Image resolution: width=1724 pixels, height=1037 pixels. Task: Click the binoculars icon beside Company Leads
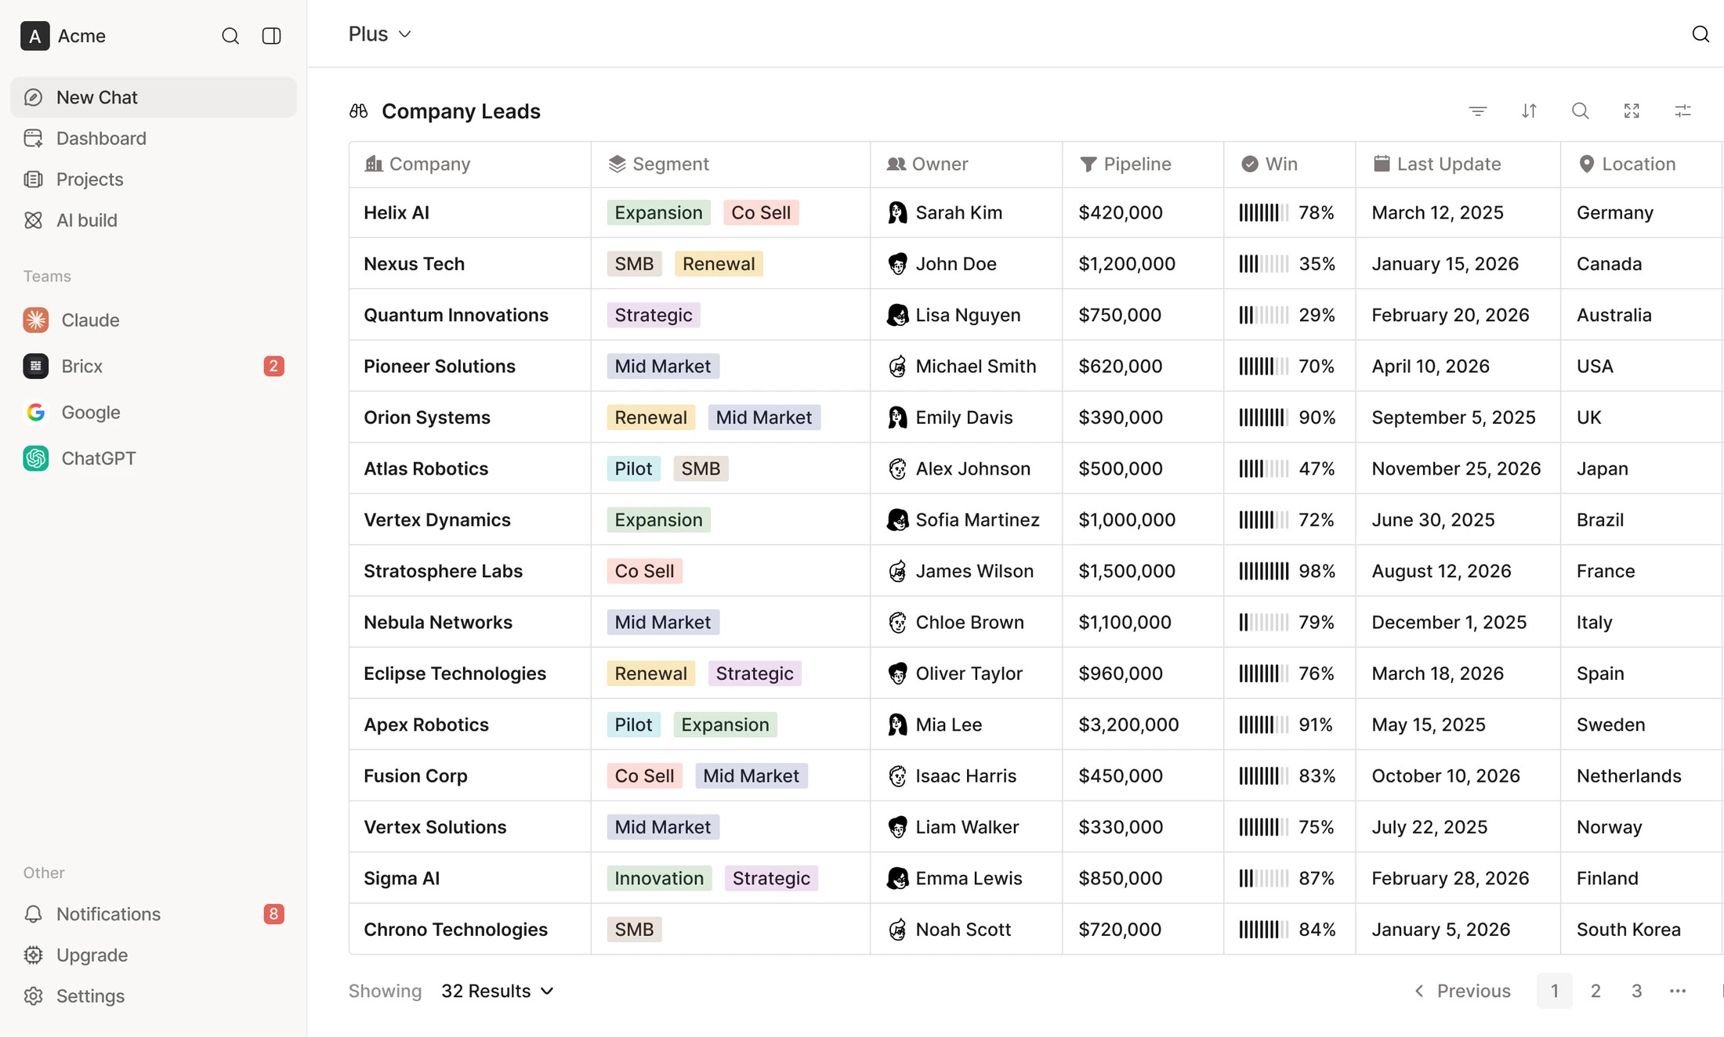pyautogui.click(x=359, y=111)
